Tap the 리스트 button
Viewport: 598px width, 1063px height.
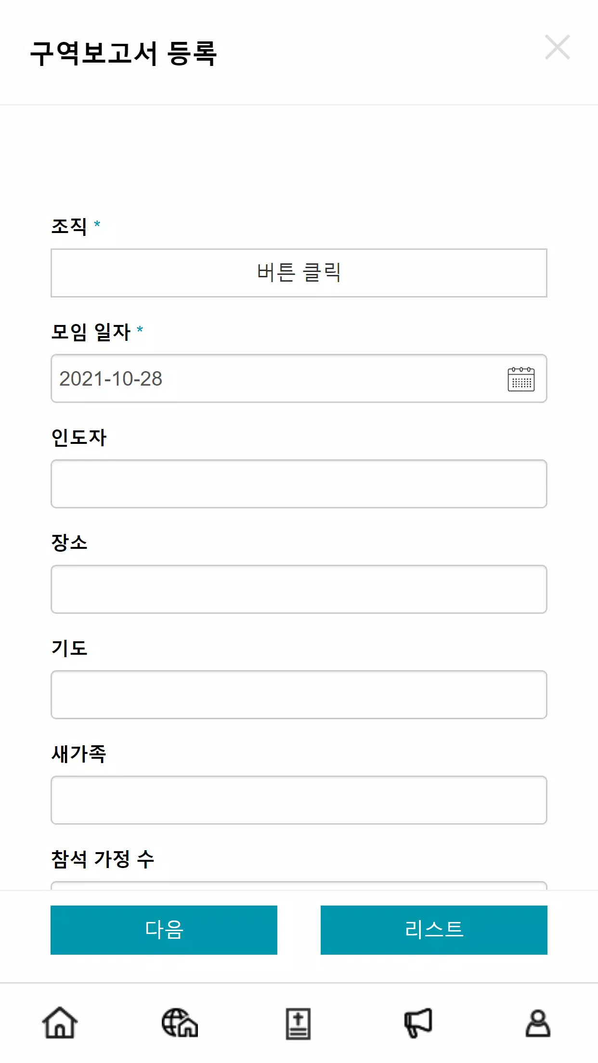[x=434, y=930]
